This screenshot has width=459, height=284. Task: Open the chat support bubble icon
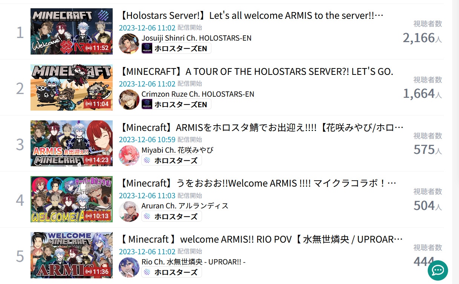pos(438,270)
